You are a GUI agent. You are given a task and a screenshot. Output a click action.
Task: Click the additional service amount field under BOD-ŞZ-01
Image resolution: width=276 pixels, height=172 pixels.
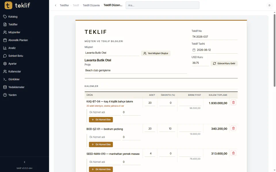pyautogui.click(x=131, y=137)
